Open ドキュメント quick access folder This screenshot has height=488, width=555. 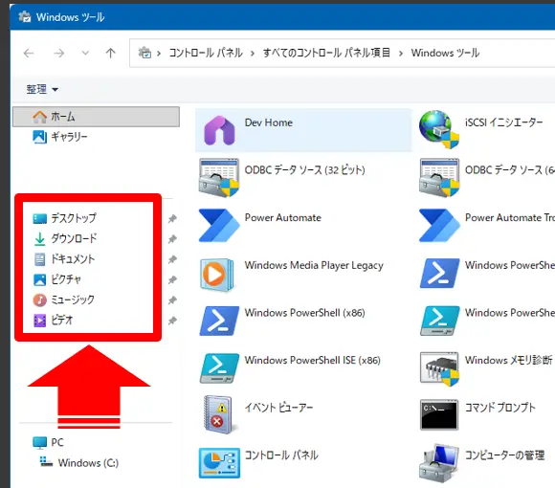(x=64, y=259)
